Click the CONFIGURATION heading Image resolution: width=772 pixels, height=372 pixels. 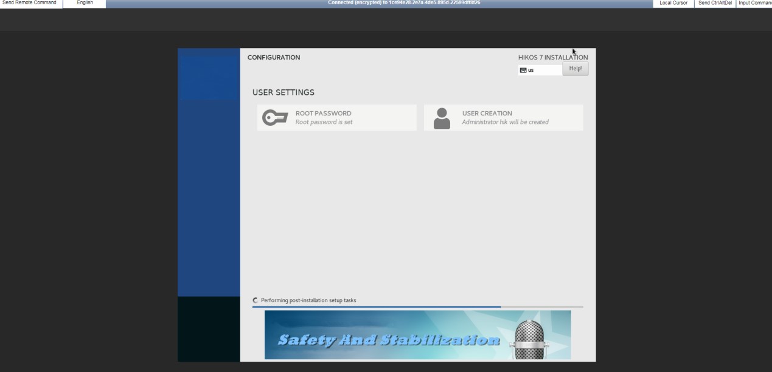(x=274, y=58)
